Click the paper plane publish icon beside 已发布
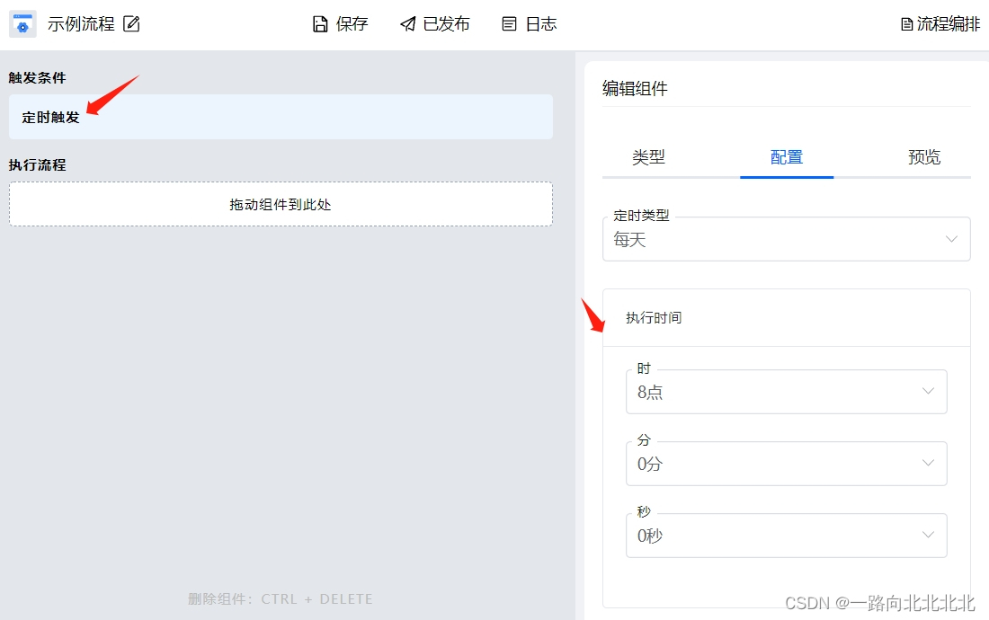Screen dimensions: 989x620 (407, 23)
